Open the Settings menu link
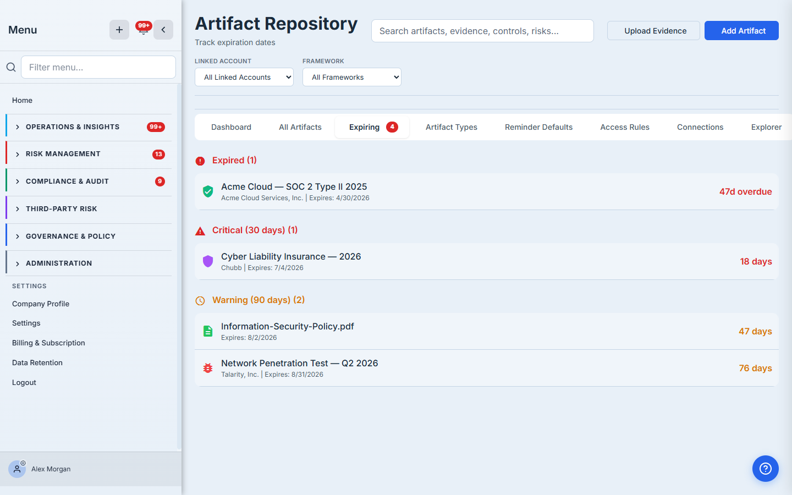The height and width of the screenshot is (495, 792). [x=26, y=323]
